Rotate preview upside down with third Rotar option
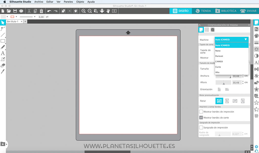259x153 pixels. tap(235, 101)
